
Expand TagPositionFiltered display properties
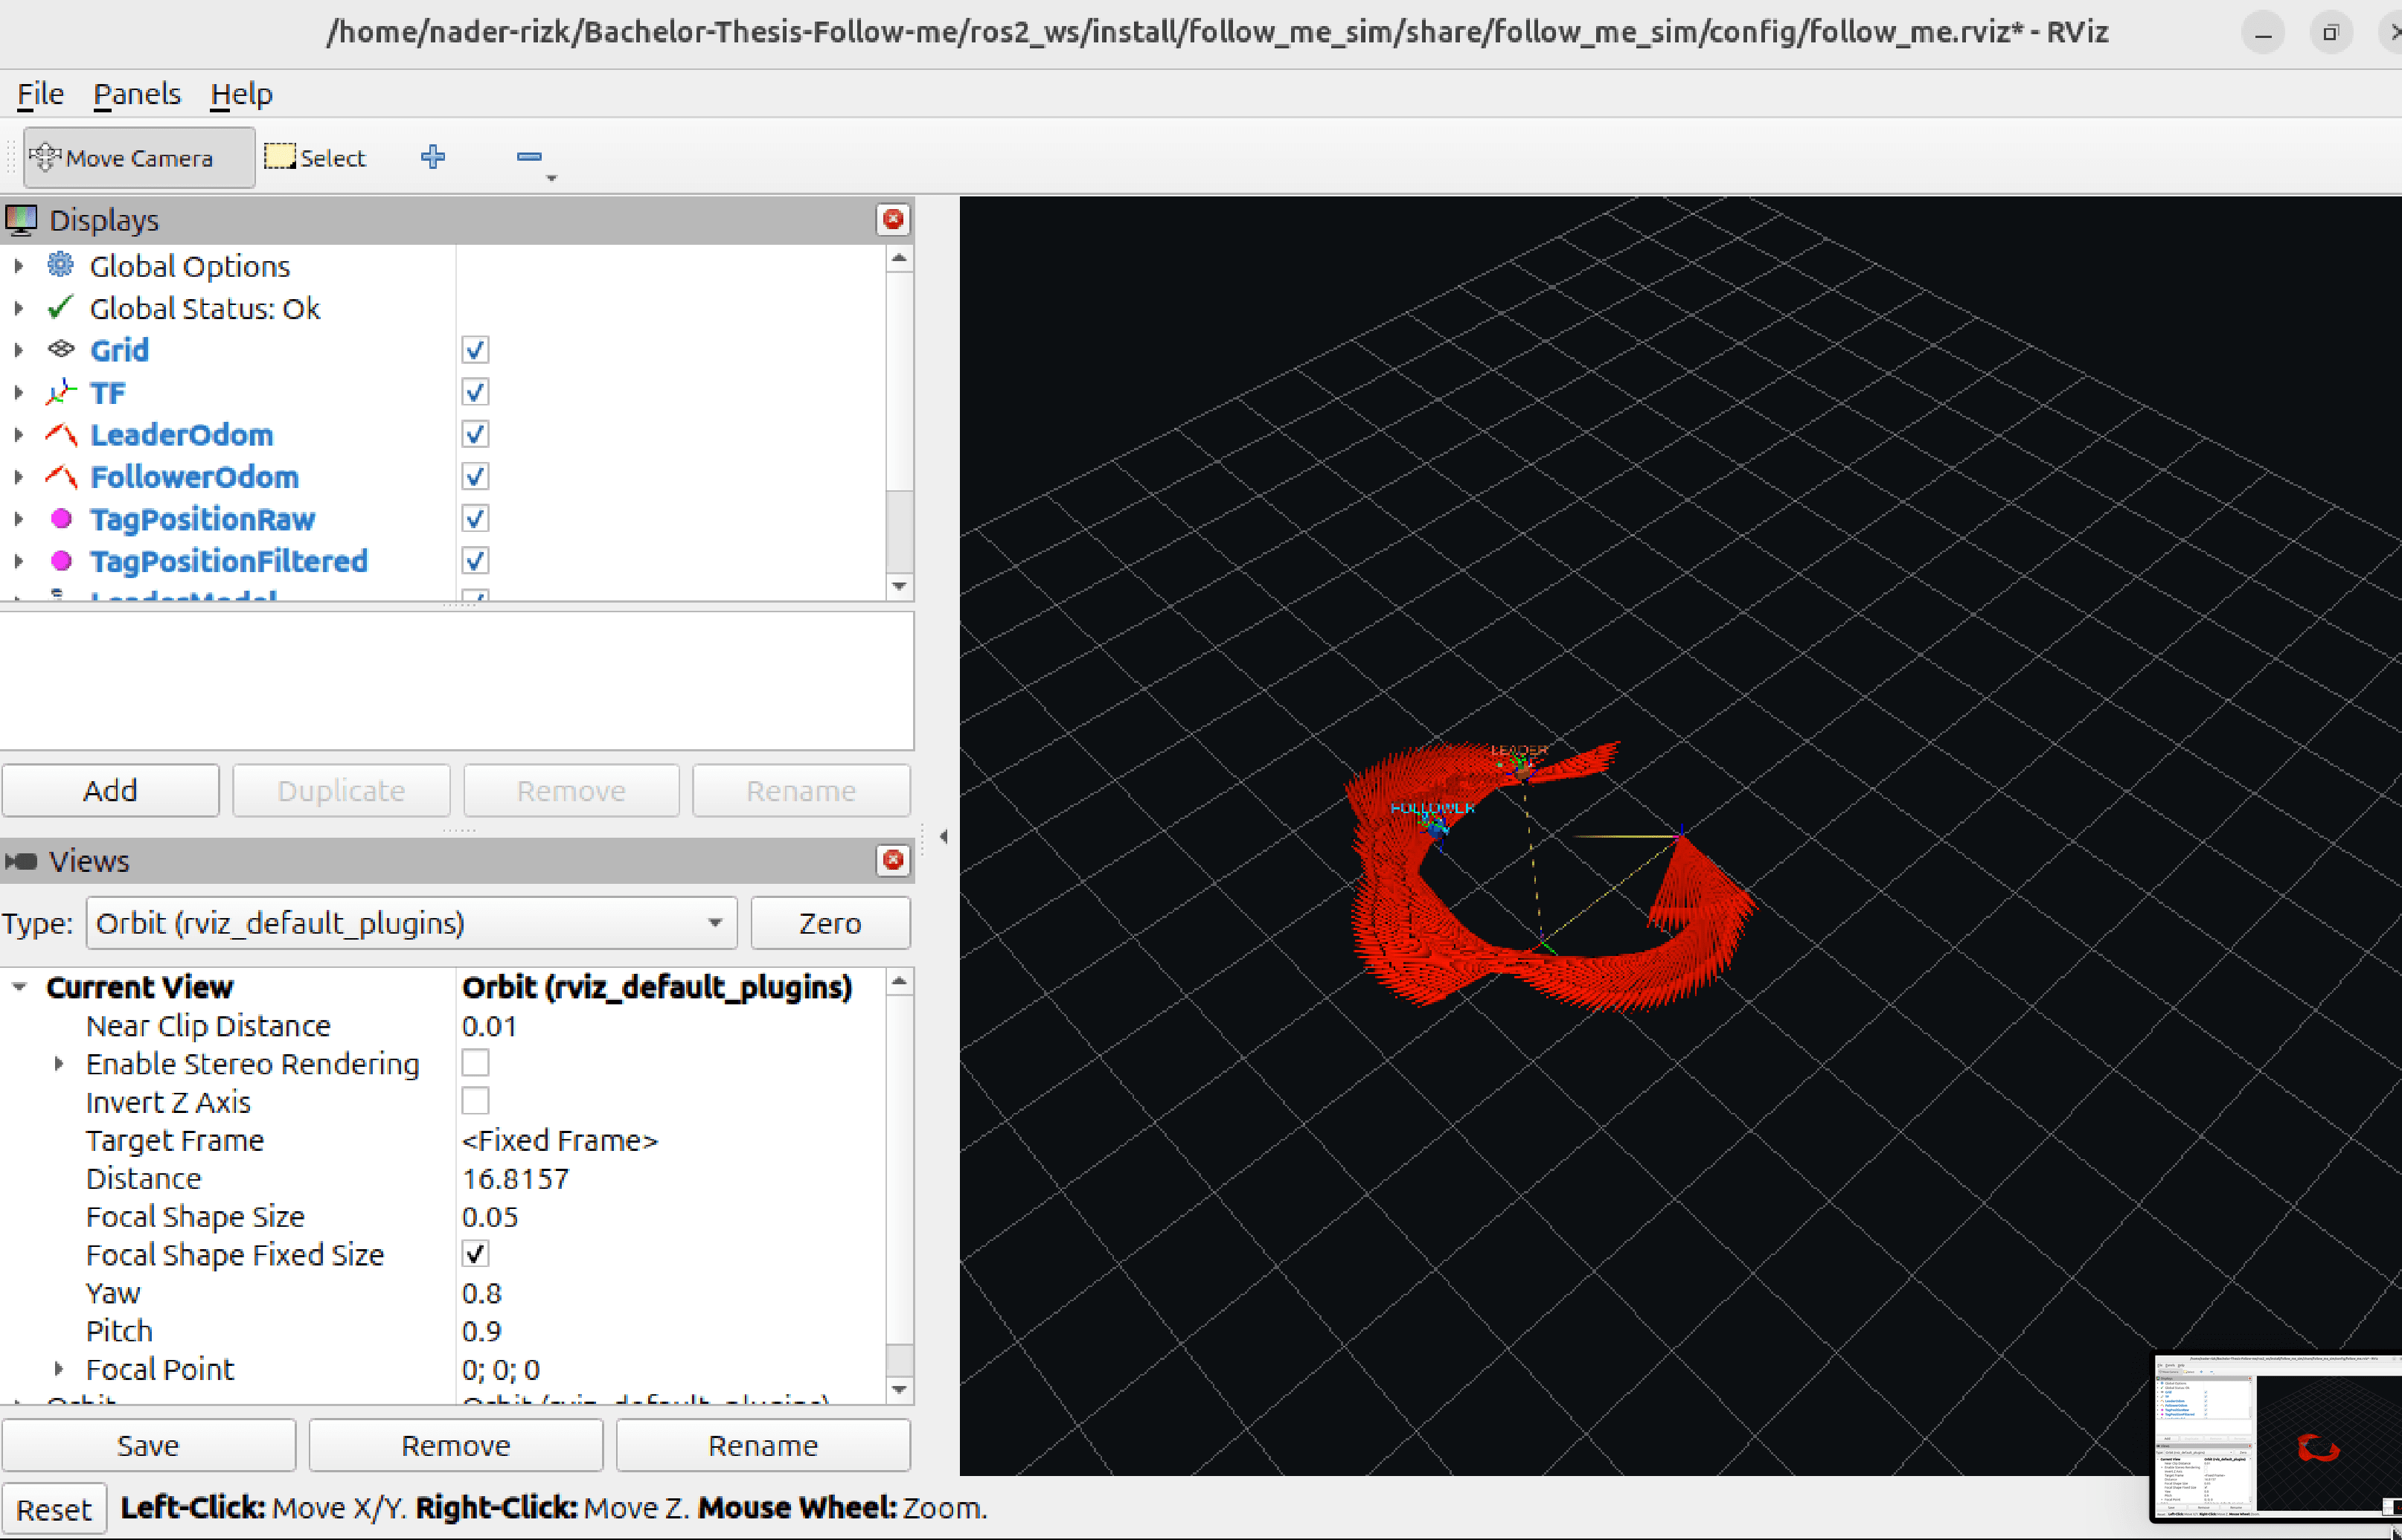[x=18, y=560]
